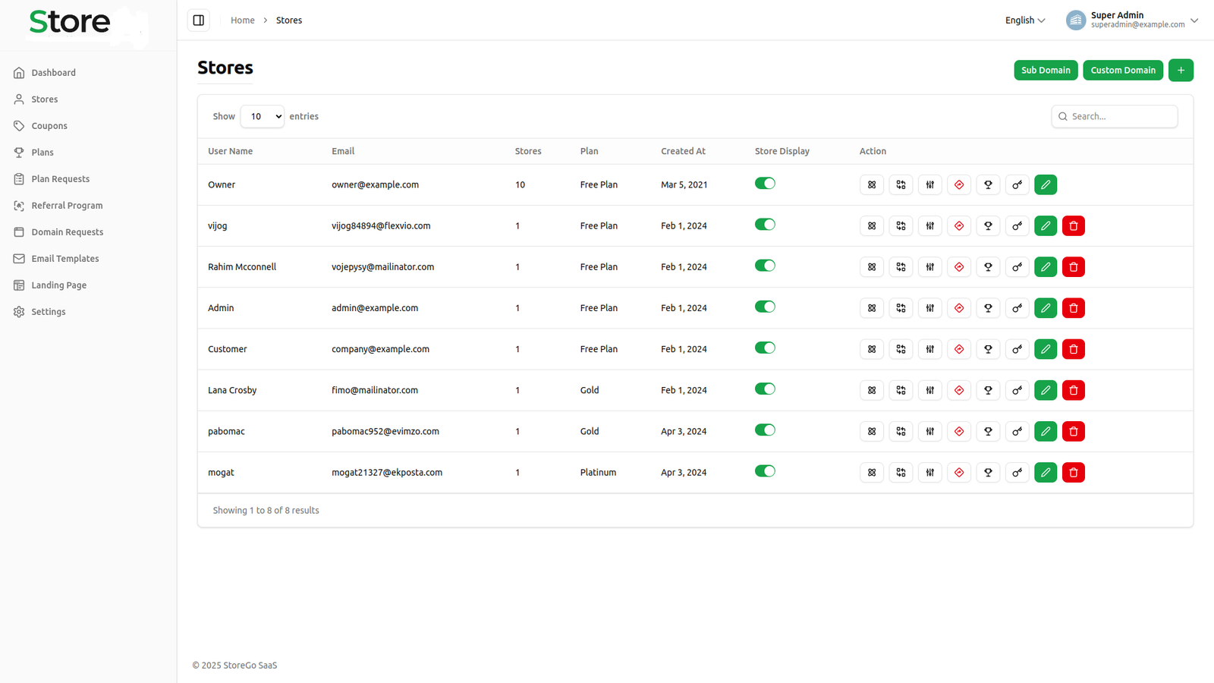Click the red diamond arrow icon for Lana Crosby
This screenshot has width=1214, height=683.
pyautogui.click(x=959, y=390)
